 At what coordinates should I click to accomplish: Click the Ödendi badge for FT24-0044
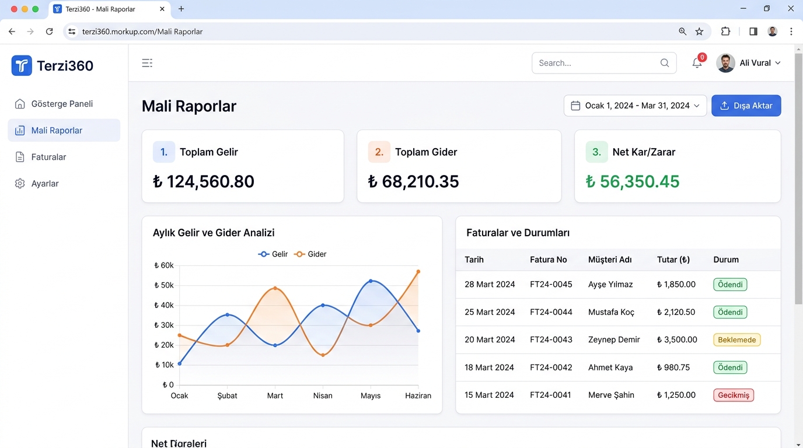coord(730,312)
